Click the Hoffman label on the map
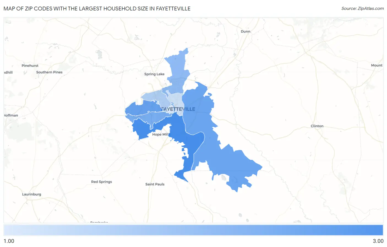 click(11, 115)
